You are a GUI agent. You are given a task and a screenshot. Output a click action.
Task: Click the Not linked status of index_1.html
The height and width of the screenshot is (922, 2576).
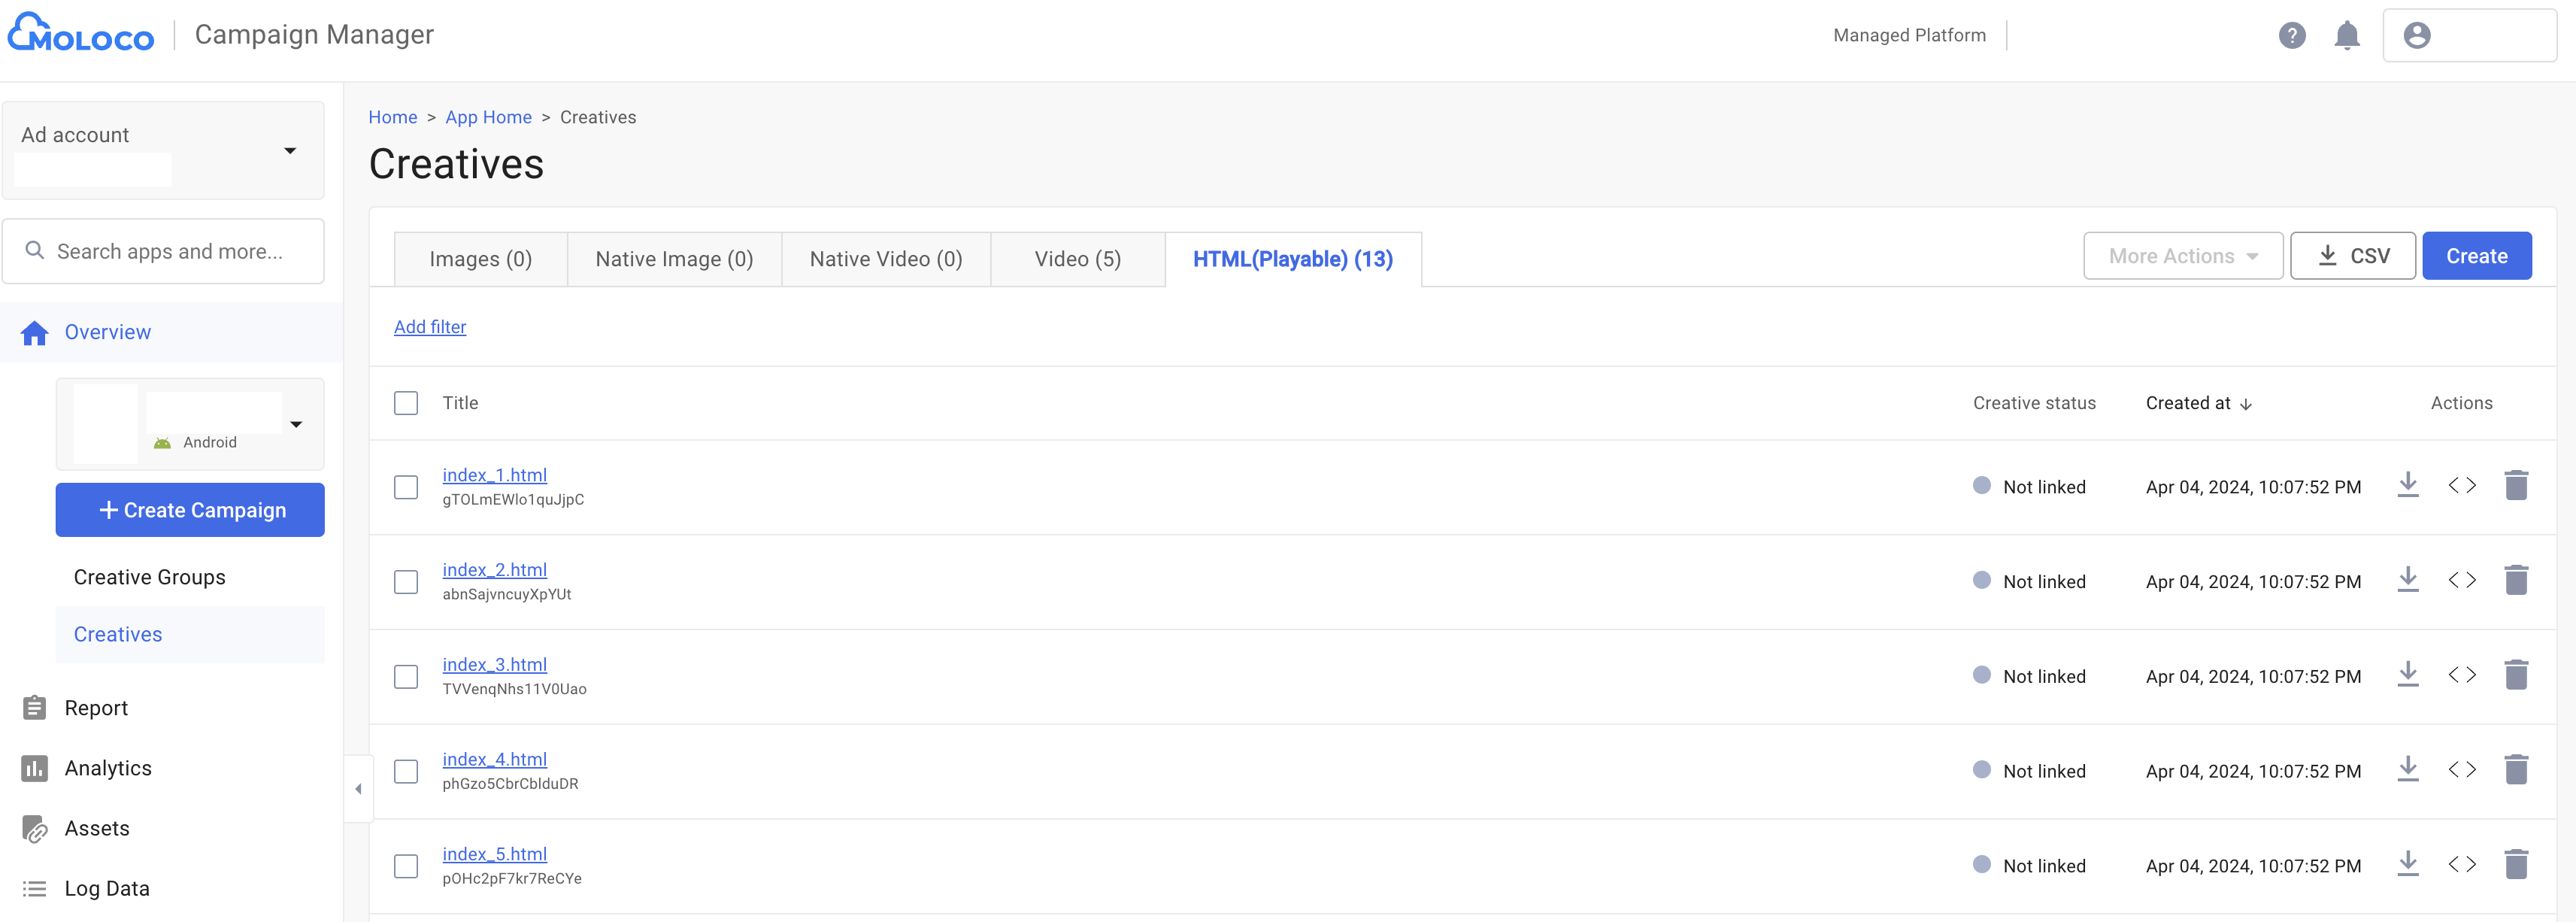coord(2029,487)
